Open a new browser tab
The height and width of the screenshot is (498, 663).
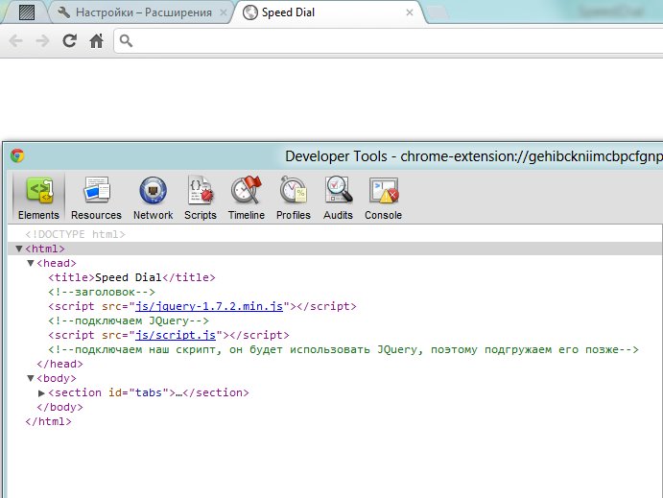[438, 13]
